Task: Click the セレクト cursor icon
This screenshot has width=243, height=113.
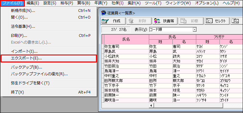Action: pyautogui.click(x=209, y=21)
